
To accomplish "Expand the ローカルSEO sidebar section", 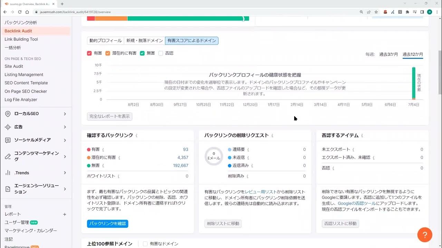I will pyautogui.click(x=36, y=114).
